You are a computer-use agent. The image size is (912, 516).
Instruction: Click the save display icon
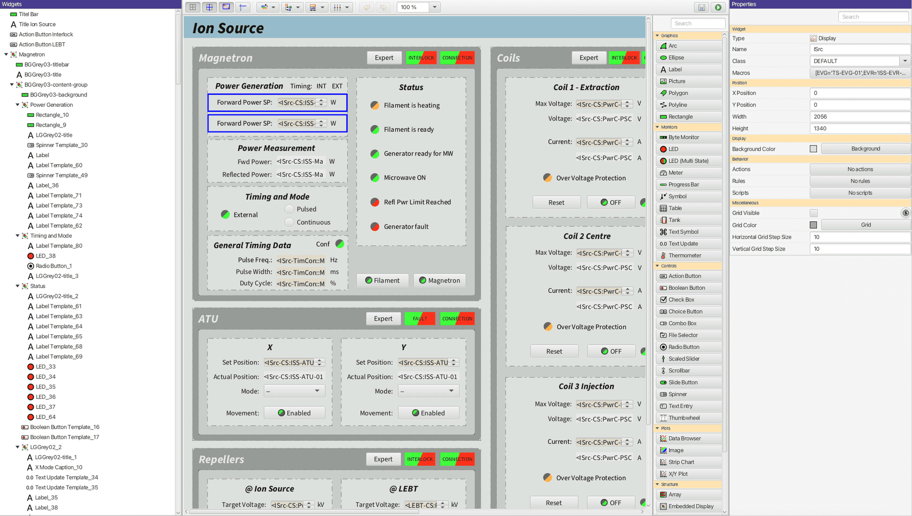pos(702,7)
